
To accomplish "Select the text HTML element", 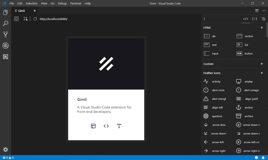I will [x=210, y=45].
